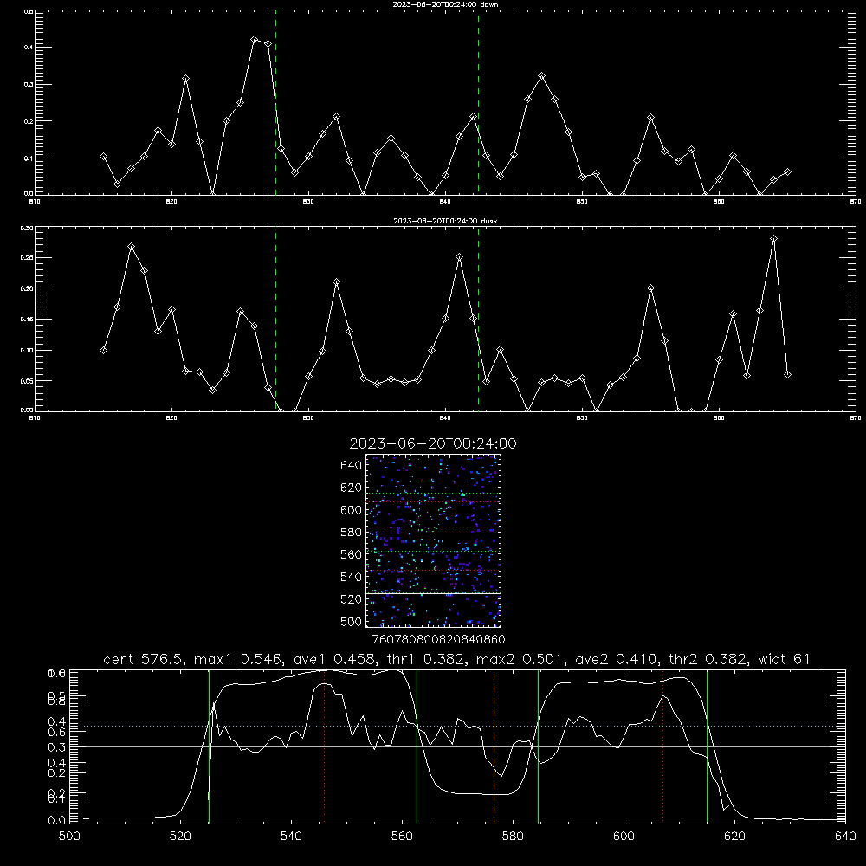The width and height of the screenshot is (866, 866).
Task: Click the '870' x-axis label of dawn plot
Action: [855, 202]
